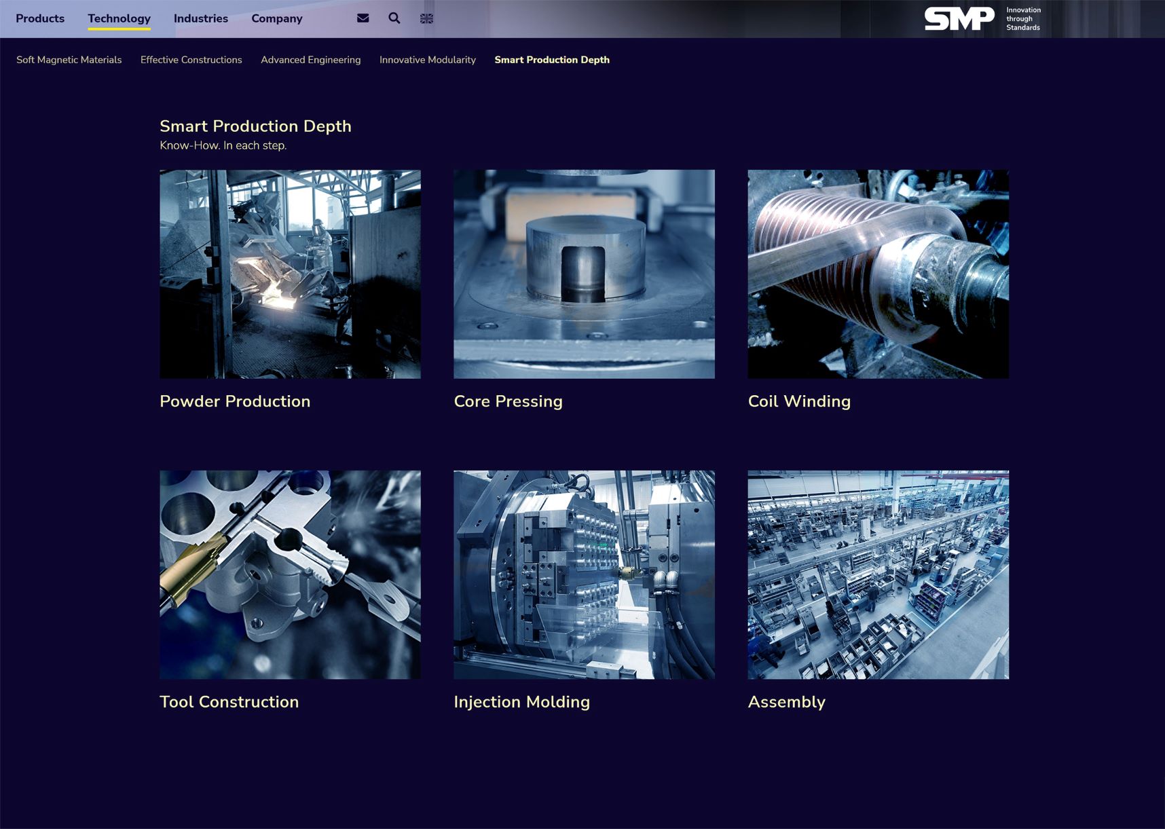Switch language using the UK flag icon
The image size is (1165, 829).
[426, 18]
